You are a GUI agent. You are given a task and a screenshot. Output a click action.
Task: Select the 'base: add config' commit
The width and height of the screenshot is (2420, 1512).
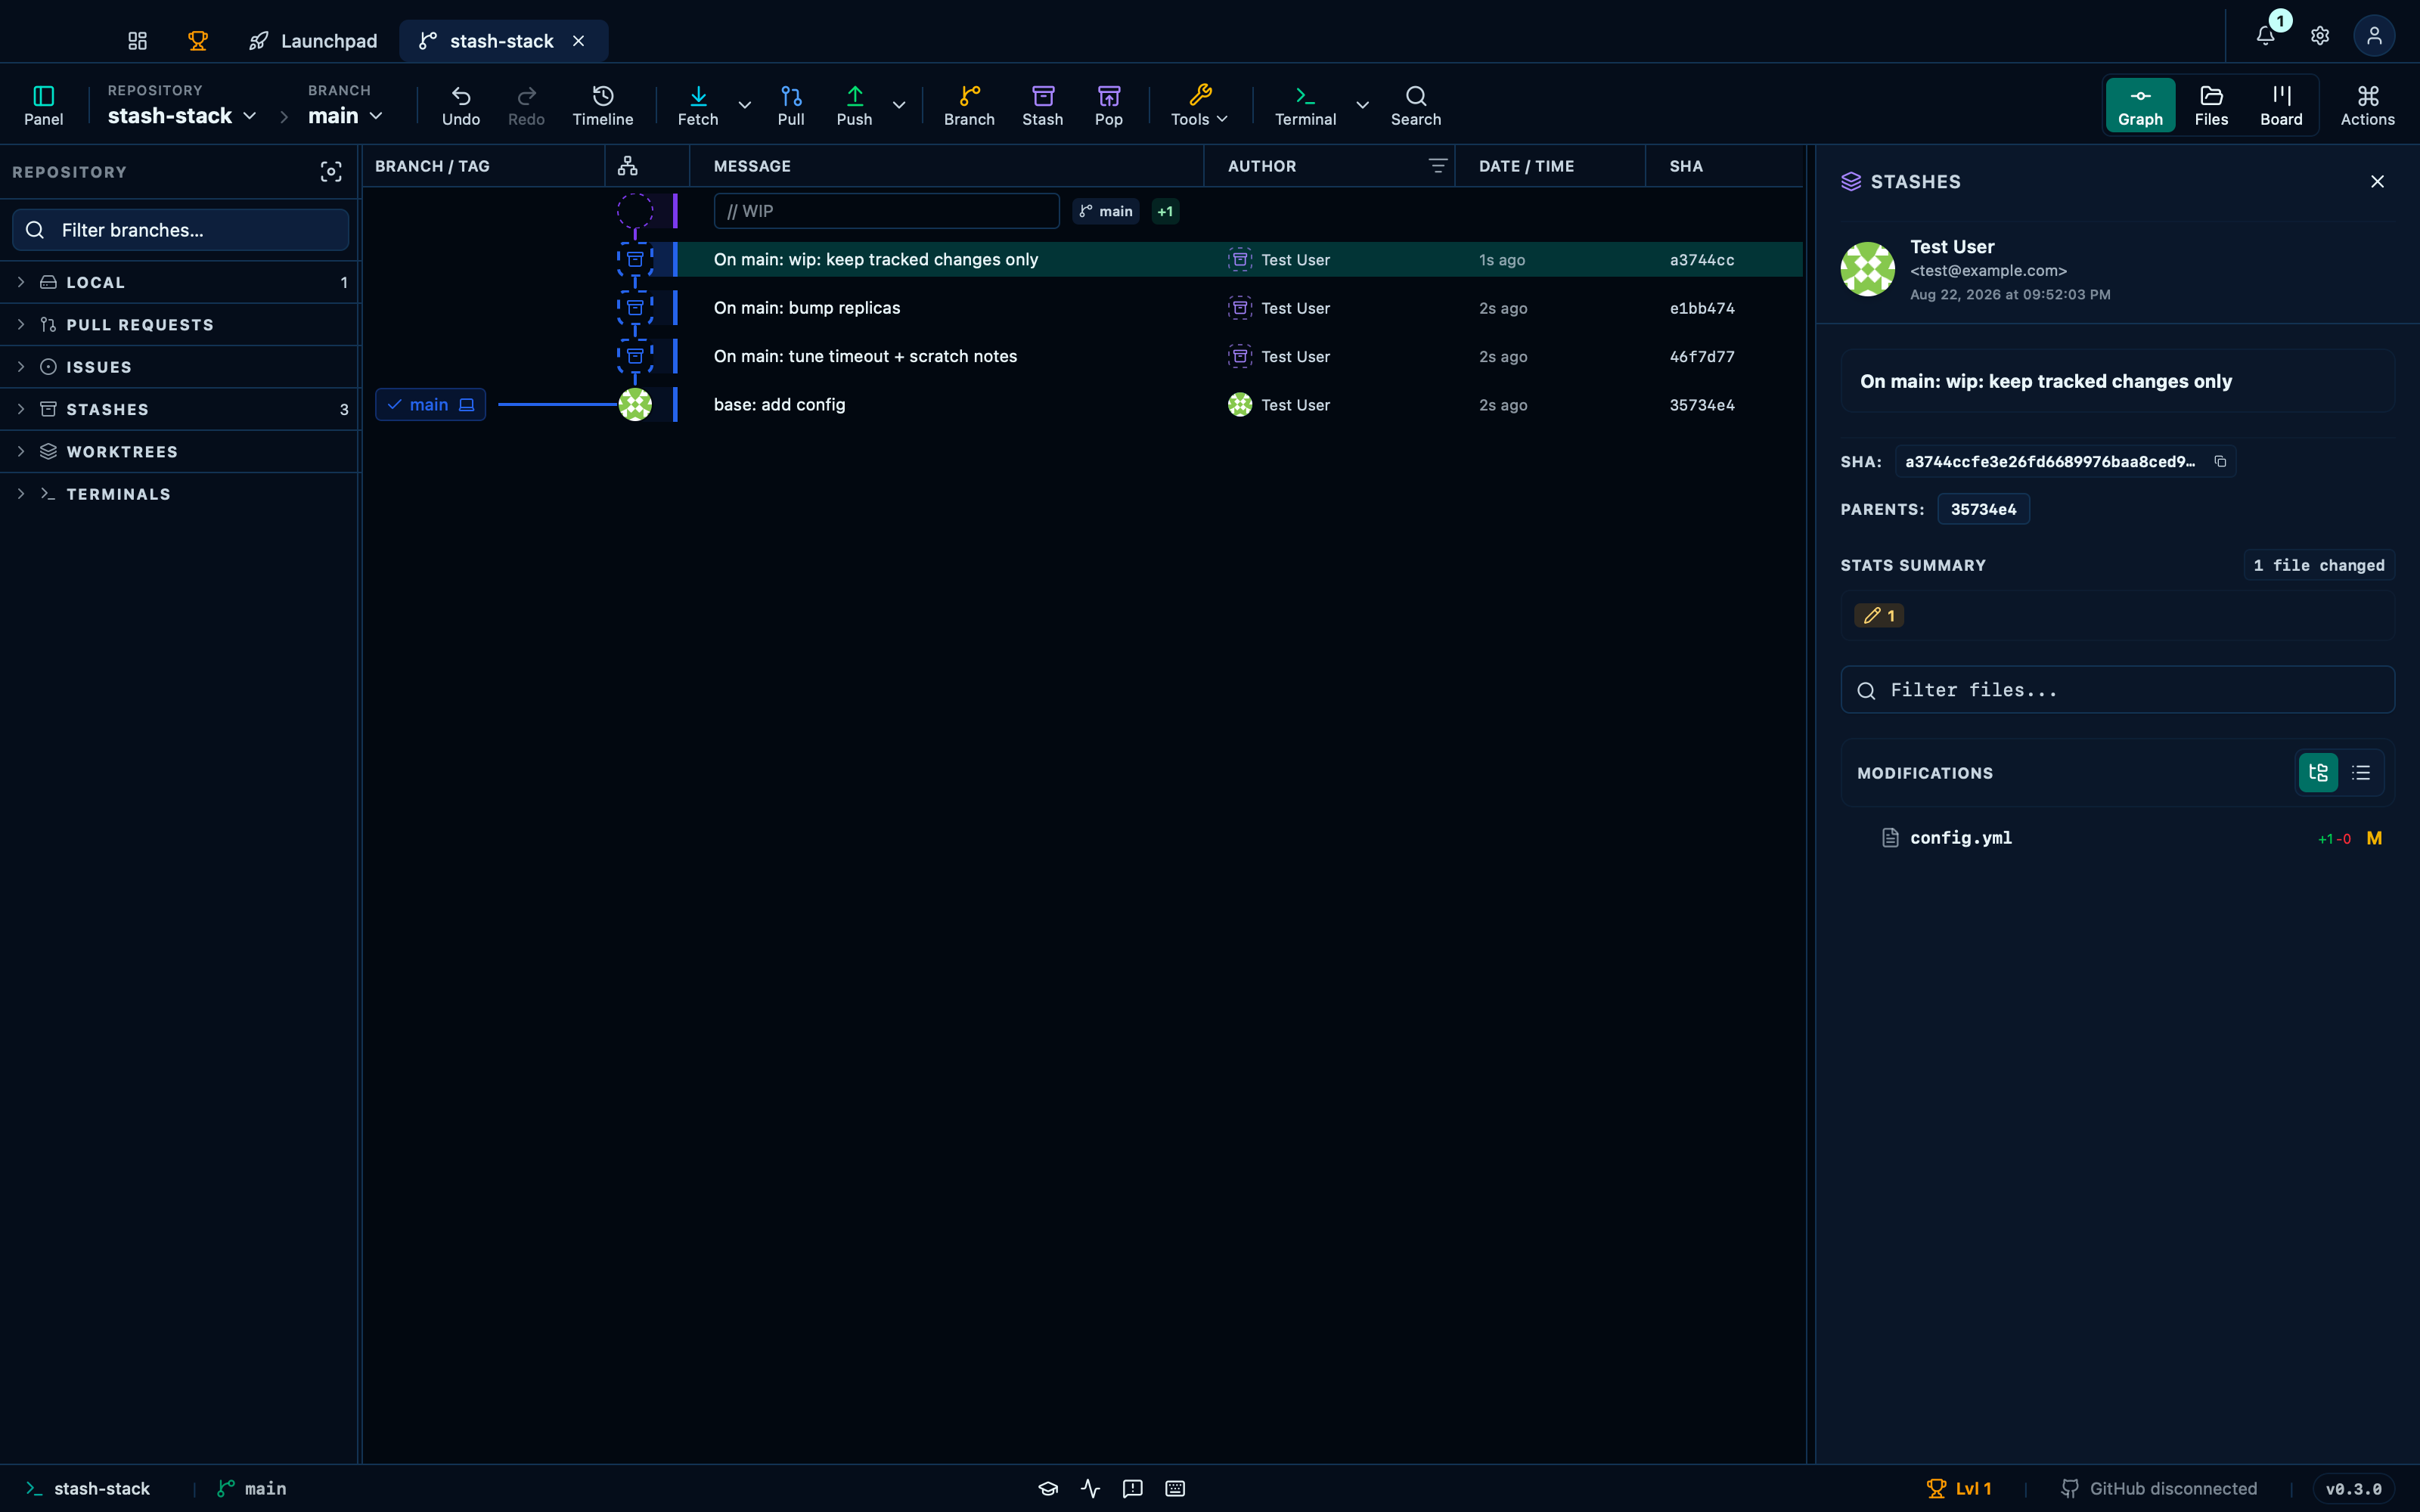pos(1082,405)
